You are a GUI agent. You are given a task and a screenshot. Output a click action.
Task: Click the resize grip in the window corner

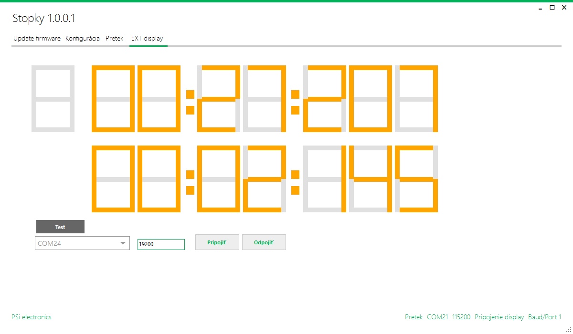[x=569, y=329]
